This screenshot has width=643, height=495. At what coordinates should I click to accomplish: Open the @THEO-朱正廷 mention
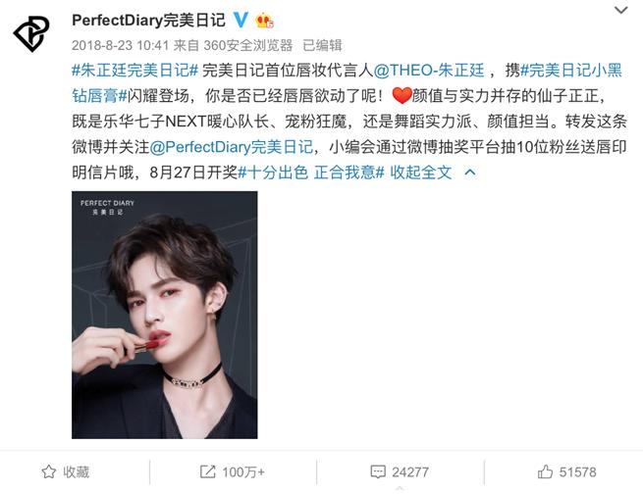[x=429, y=70]
